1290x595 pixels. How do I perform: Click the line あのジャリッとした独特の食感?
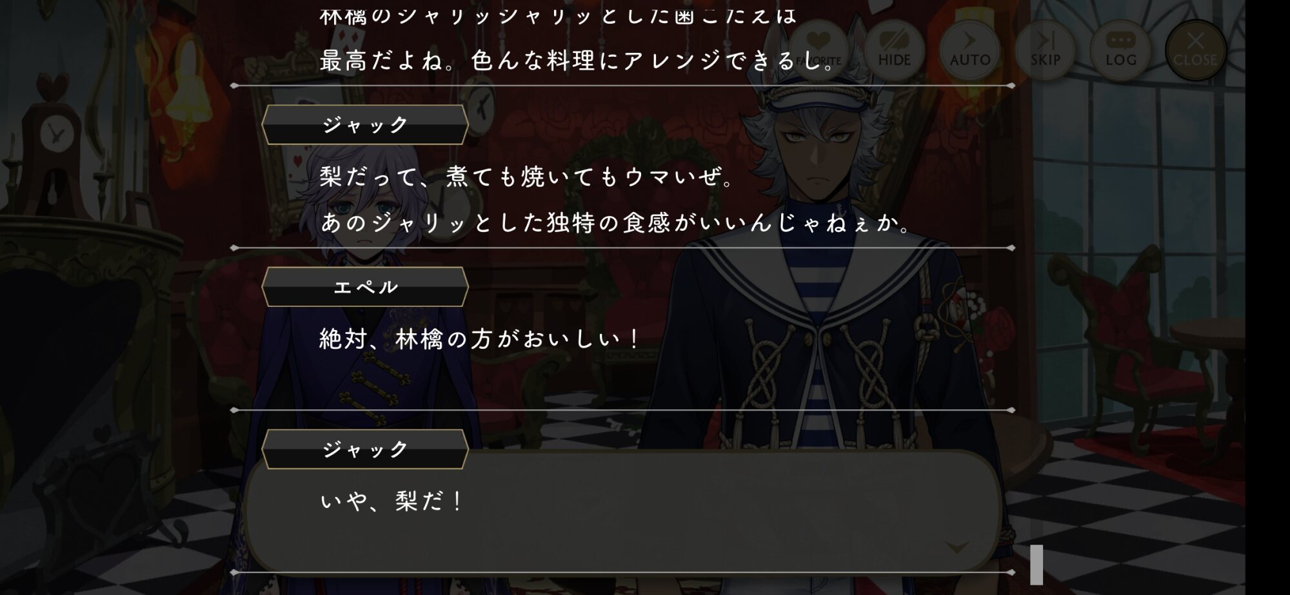(616, 223)
